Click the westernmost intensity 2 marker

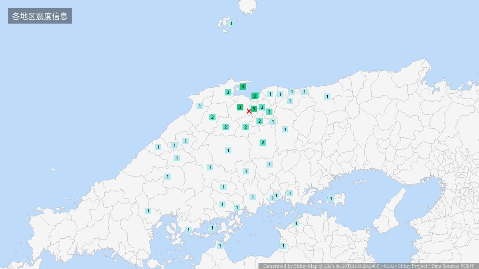coord(212,117)
